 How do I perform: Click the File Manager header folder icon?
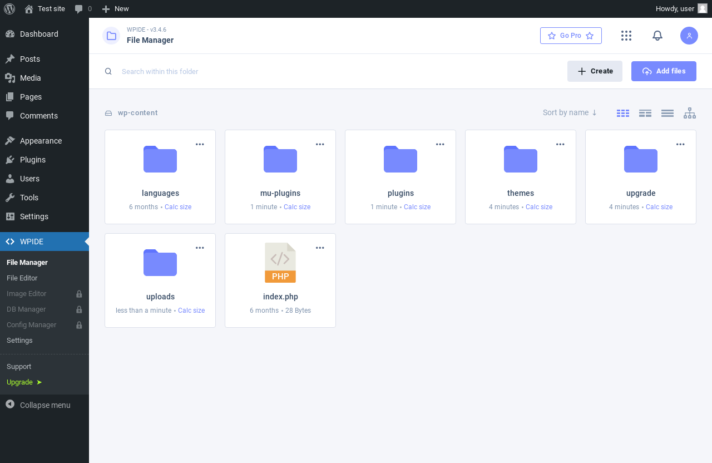111,36
